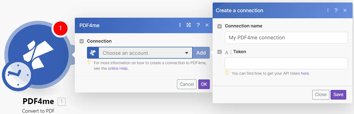This screenshot has width=354, height=114.
Task: Collapse the Connection name field chevron
Action: [x=220, y=26]
